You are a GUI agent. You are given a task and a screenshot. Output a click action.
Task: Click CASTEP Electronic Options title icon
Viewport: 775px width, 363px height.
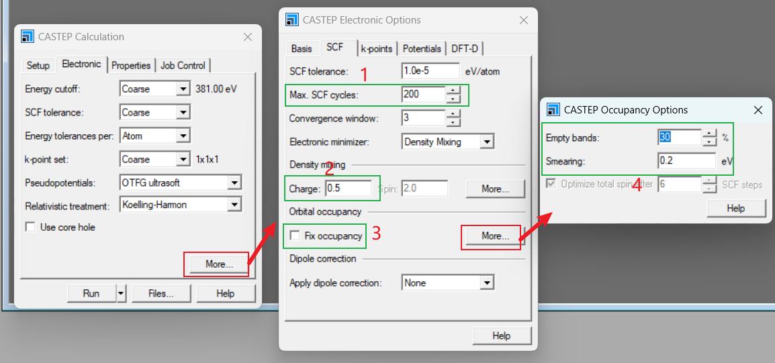coord(292,19)
